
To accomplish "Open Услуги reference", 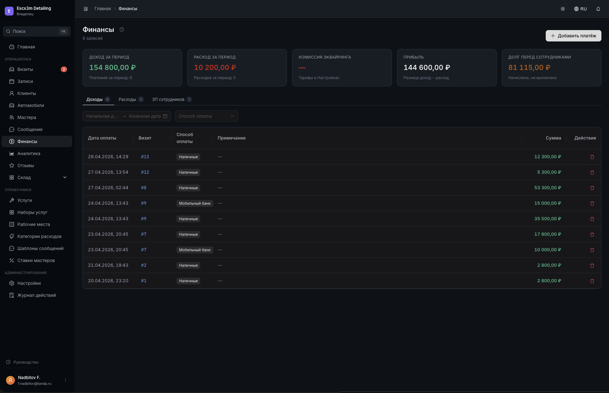I will pyautogui.click(x=37, y=200).
